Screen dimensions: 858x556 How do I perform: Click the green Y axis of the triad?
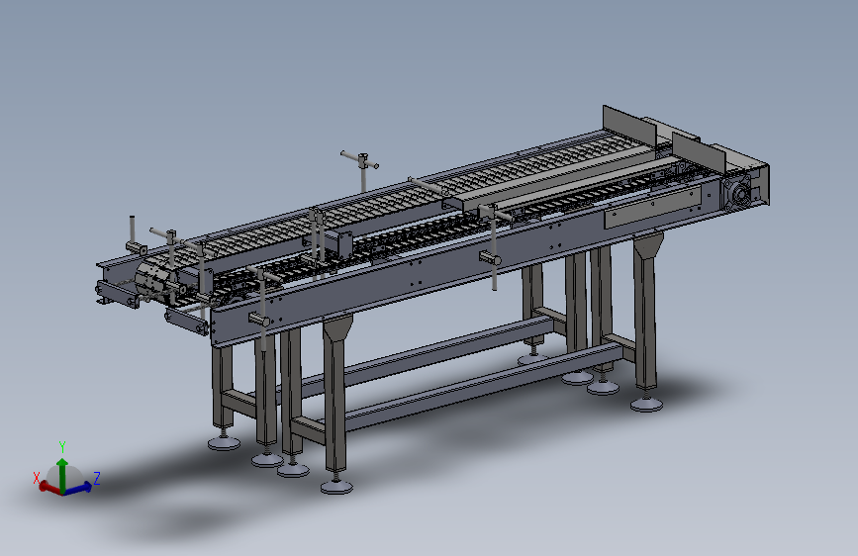(x=62, y=475)
